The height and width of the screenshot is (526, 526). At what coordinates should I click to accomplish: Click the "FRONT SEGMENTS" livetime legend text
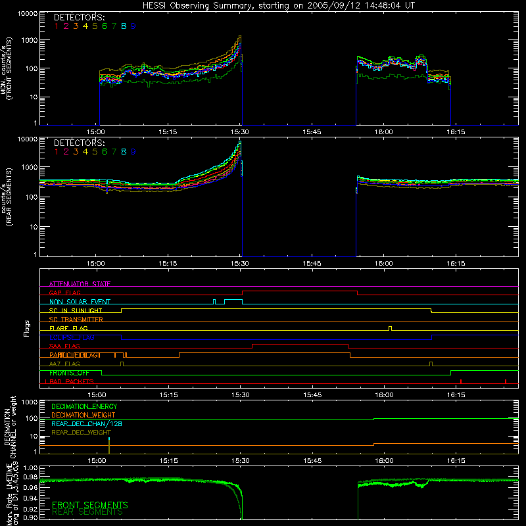tap(90, 505)
